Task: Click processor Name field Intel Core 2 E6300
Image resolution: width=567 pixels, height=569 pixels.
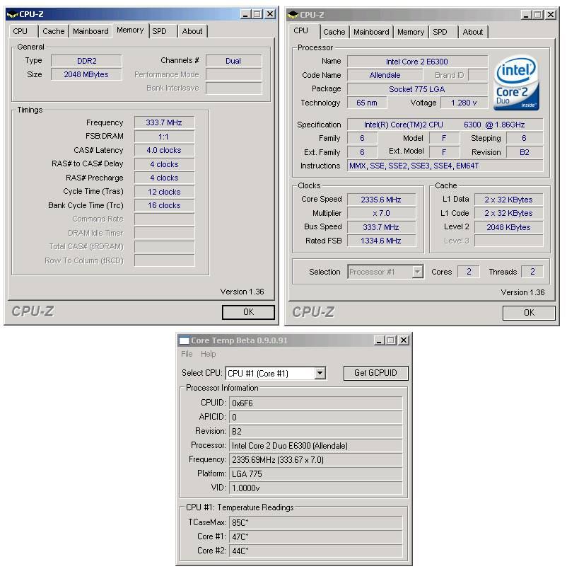Action: [417, 62]
